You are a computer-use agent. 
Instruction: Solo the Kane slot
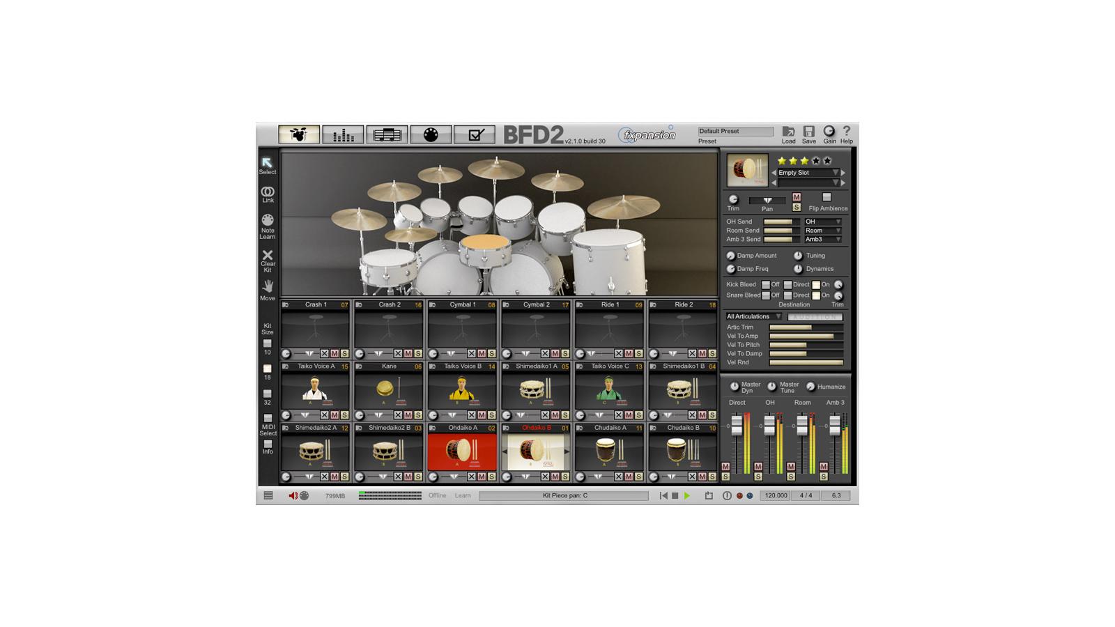[418, 416]
